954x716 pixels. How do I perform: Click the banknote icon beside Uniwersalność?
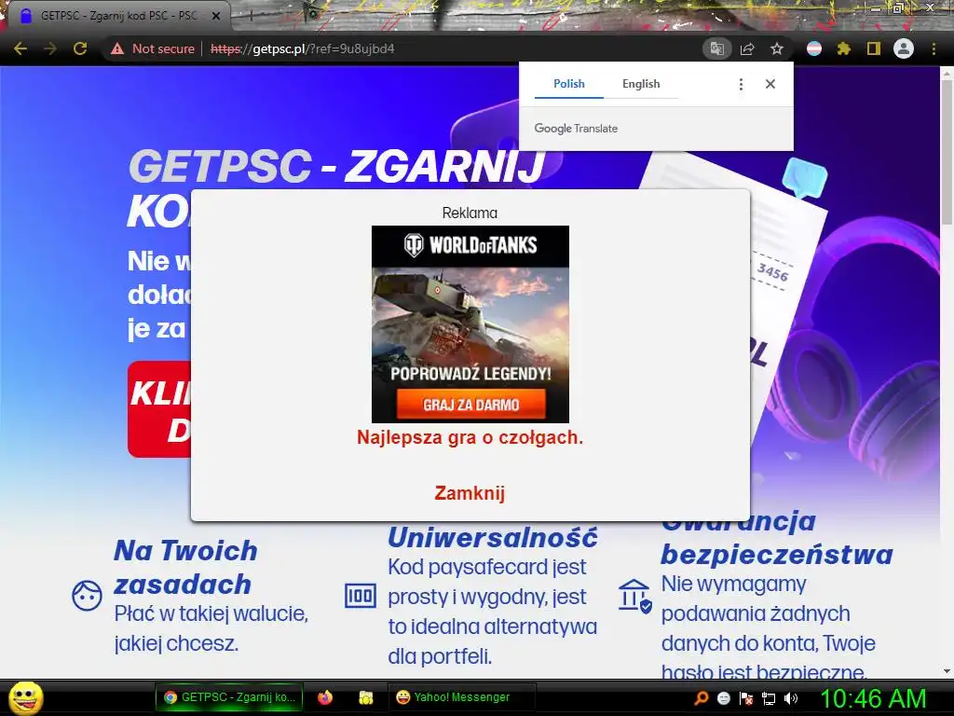[x=361, y=596]
